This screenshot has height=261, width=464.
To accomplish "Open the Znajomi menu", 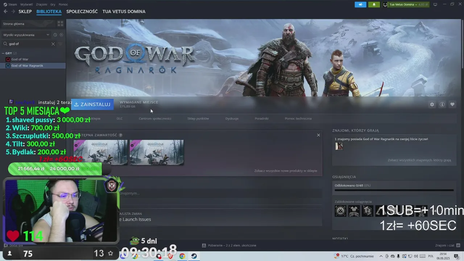I will (42, 4).
